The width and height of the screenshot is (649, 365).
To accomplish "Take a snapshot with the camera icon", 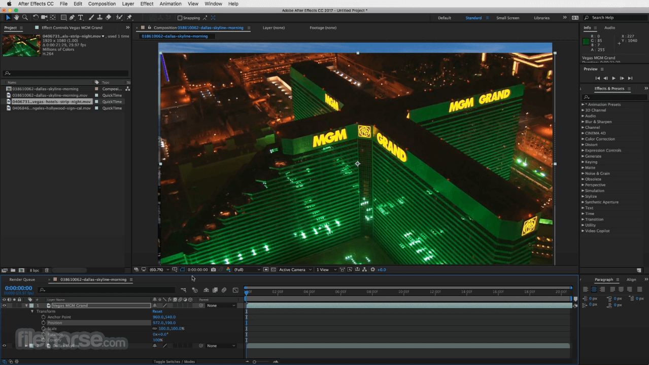I will coord(213,270).
